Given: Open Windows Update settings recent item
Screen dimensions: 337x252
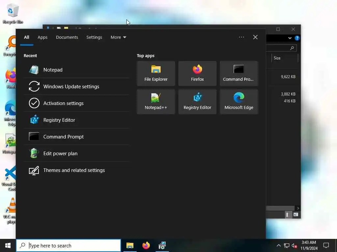Looking at the screenshot, I should pos(76,87).
